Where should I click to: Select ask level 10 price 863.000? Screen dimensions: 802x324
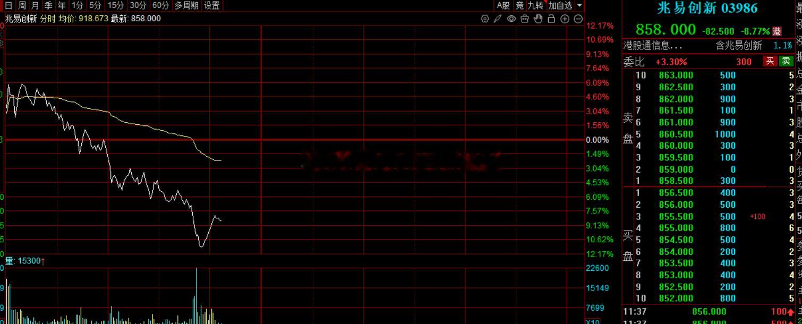point(676,75)
